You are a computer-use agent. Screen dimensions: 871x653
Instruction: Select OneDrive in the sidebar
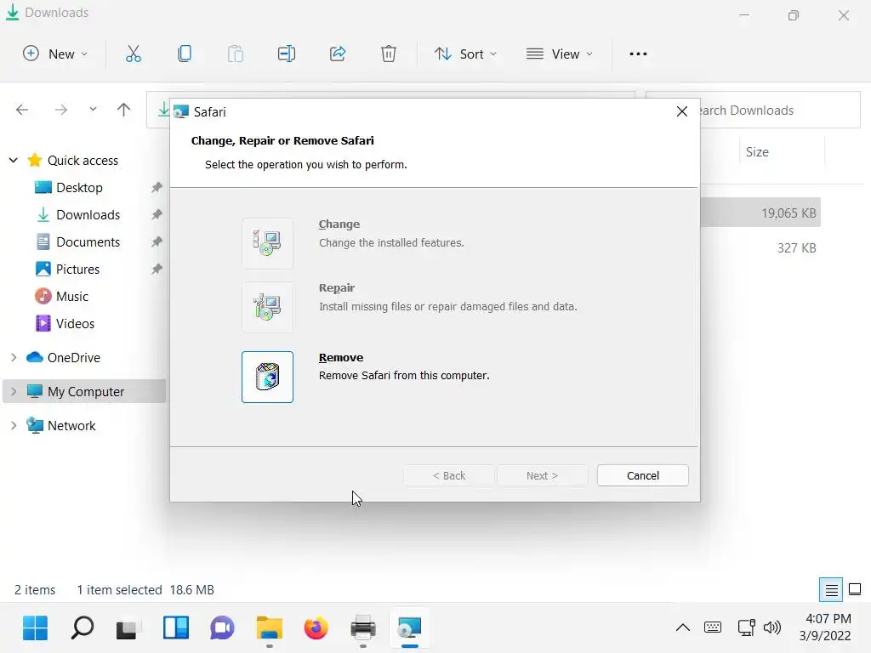click(74, 358)
